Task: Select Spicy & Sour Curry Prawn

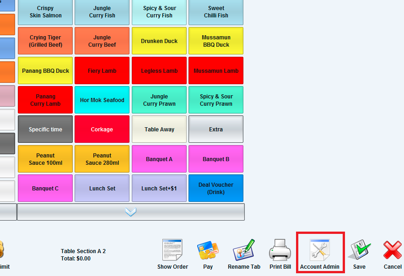Action: pyautogui.click(x=216, y=100)
